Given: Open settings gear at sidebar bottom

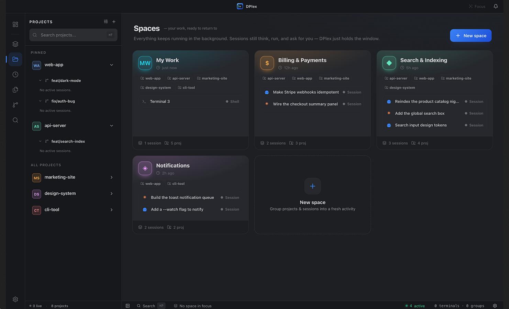Looking at the screenshot, I should [x=15, y=299].
